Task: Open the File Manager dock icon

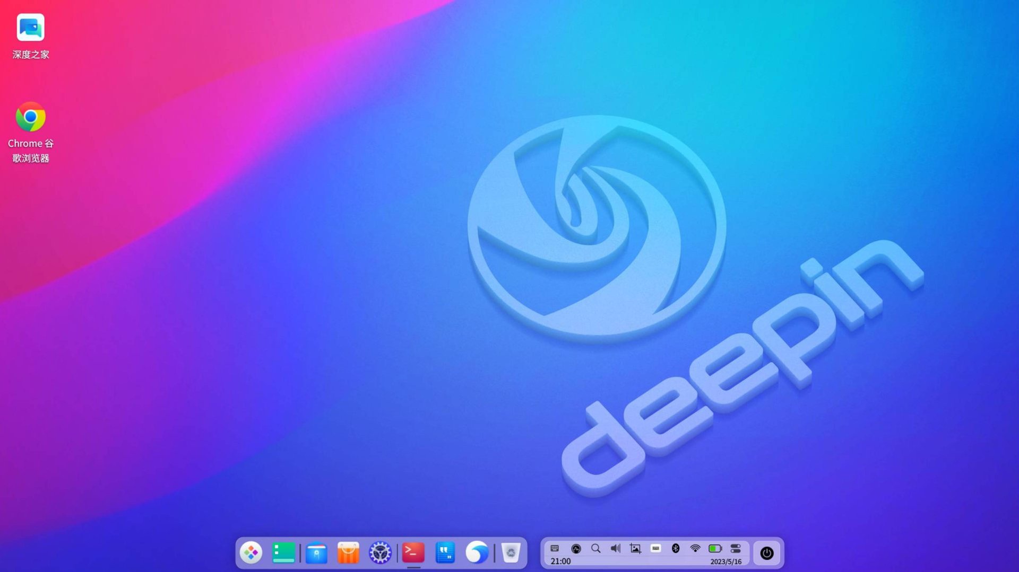Action: (x=316, y=552)
